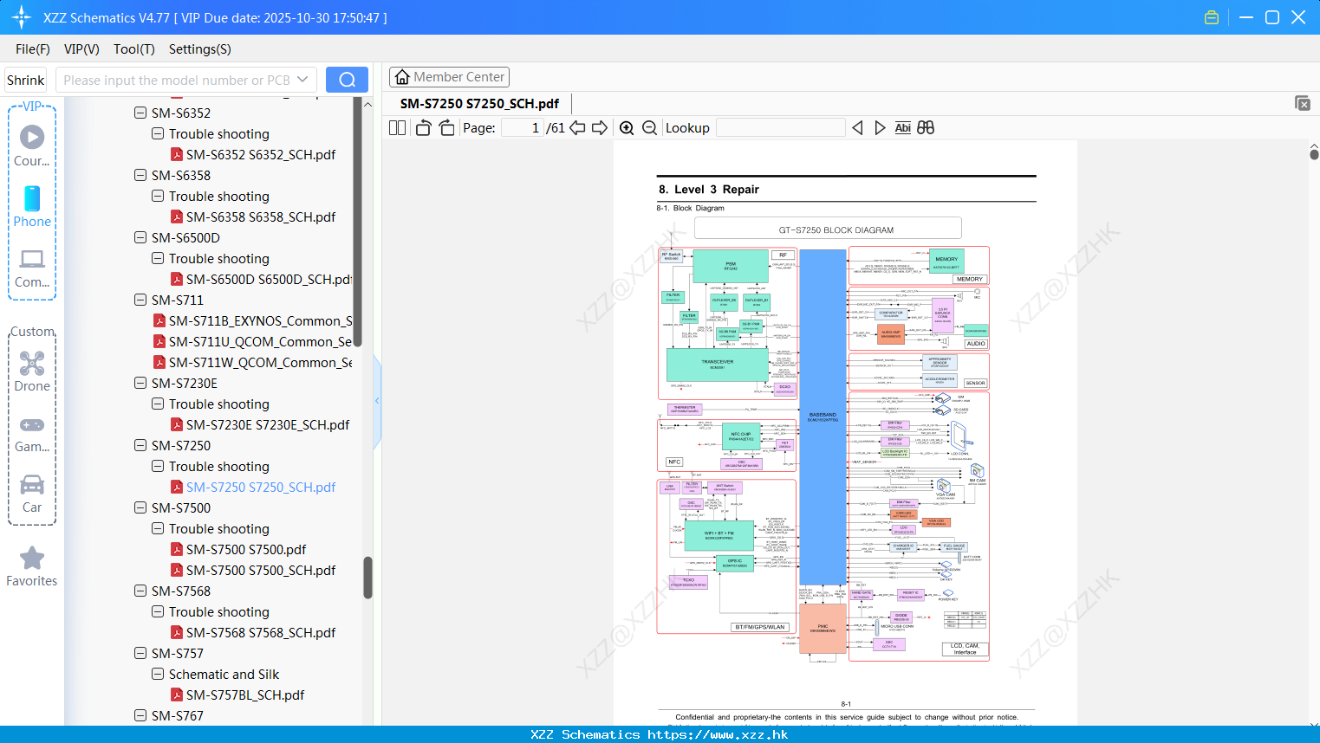Click the XZZ Schematics website link
This screenshot has width=1320, height=743.
tap(718, 734)
